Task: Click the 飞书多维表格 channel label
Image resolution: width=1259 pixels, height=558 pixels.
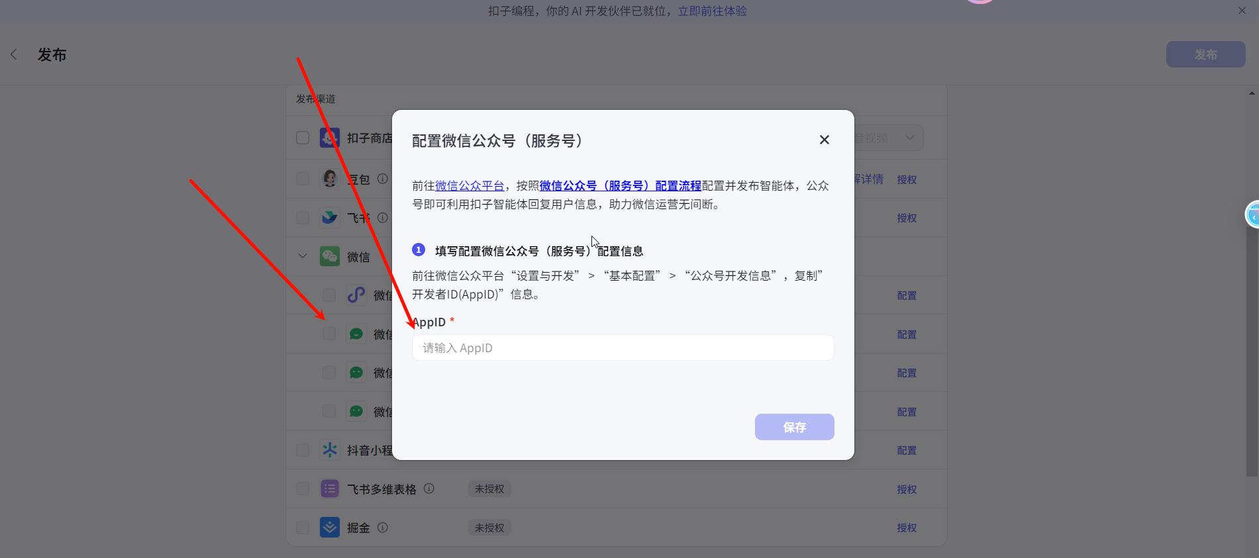Action: (381, 489)
